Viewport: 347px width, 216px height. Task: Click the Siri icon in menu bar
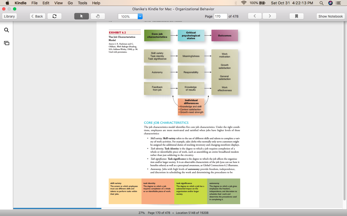click(x=330, y=3)
